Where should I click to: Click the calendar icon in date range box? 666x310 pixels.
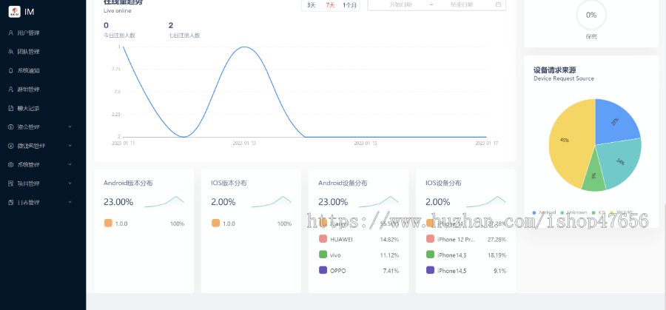498,4
